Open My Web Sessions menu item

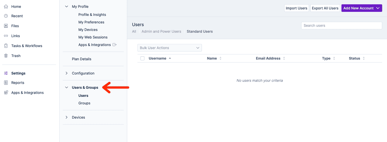pyautogui.click(x=93, y=37)
